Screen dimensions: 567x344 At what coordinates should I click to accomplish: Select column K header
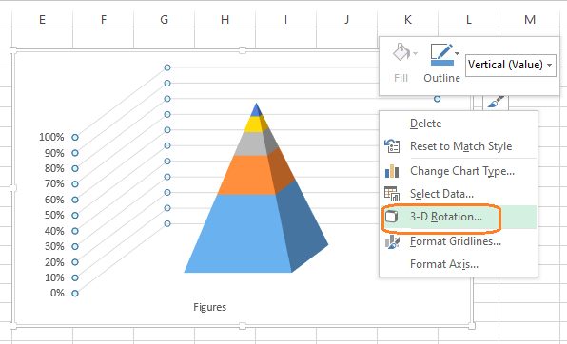coord(407,20)
